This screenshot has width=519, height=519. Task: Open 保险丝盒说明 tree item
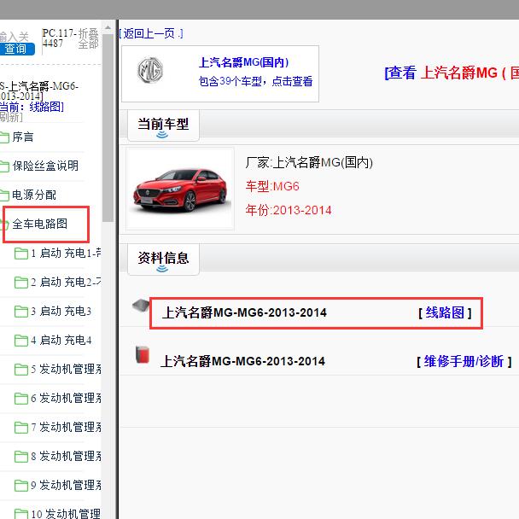45,166
